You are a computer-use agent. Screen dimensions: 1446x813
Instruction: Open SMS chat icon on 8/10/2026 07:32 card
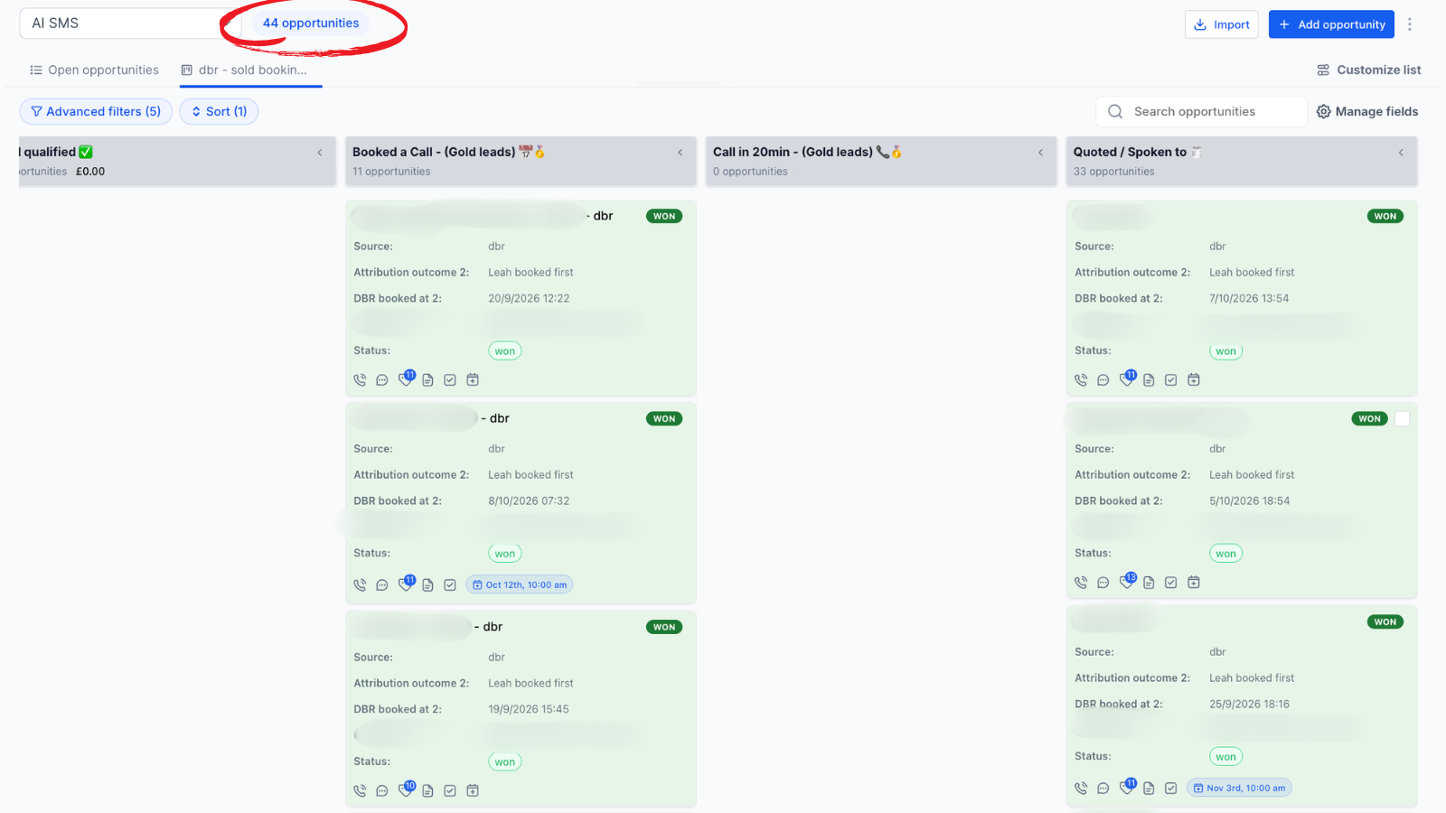382,585
